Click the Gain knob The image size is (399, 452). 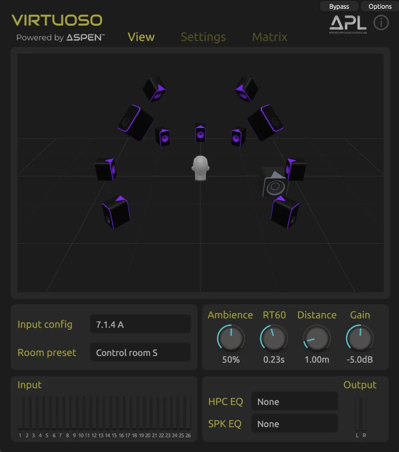(x=359, y=338)
